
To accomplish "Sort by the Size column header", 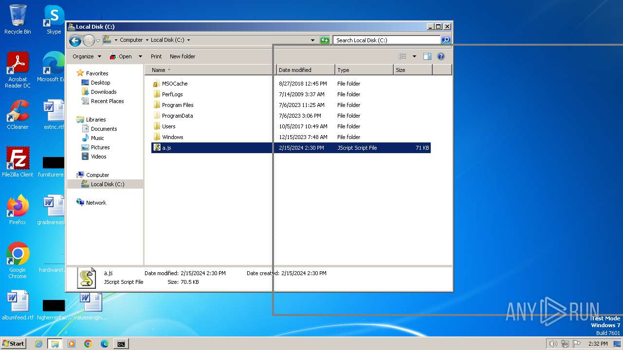I will [413, 70].
